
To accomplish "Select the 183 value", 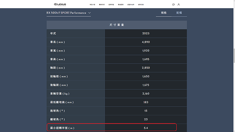I will (146, 102).
